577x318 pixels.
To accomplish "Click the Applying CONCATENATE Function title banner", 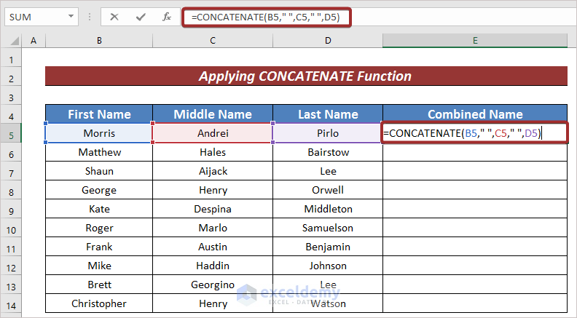I will (x=306, y=76).
